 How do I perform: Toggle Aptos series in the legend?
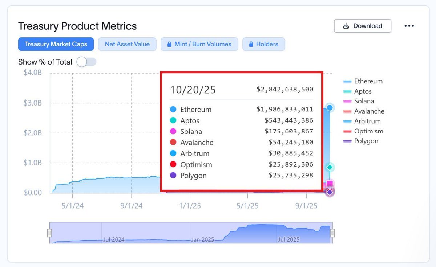tap(358, 91)
